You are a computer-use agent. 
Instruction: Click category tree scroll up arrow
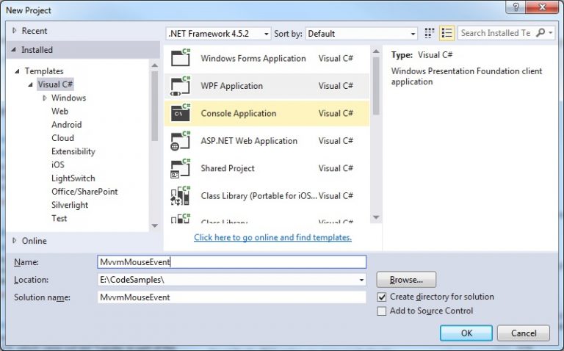pos(155,65)
